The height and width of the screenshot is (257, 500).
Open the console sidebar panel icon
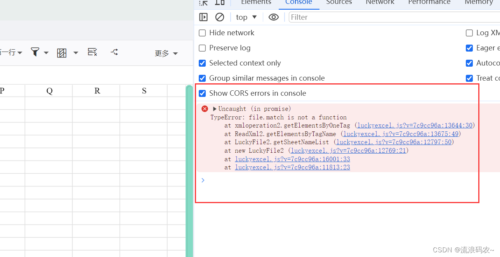click(x=203, y=17)
